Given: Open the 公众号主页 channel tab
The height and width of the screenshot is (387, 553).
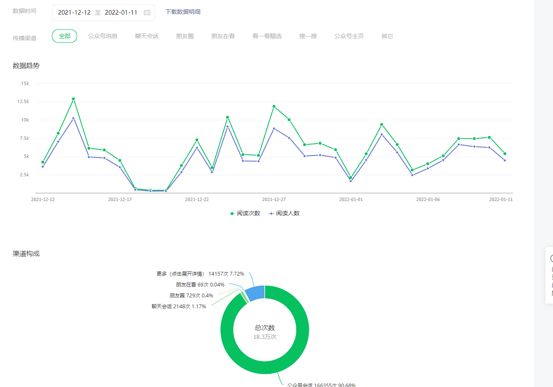Looking at the screenshot, I should (349, 36).
